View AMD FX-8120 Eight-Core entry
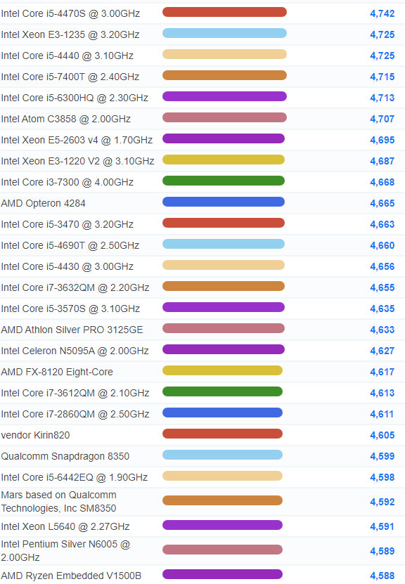 click(x=57, y=372)
